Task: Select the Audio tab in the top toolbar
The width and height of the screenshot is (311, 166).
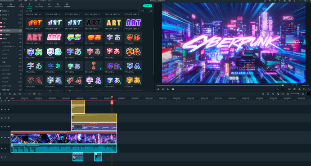Action: click(21, 5)
